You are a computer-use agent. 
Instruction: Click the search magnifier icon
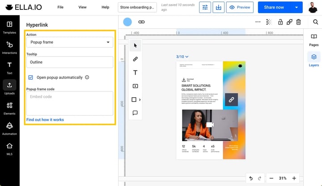[x=316, y=22]
